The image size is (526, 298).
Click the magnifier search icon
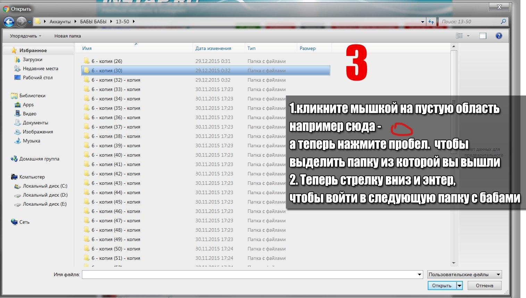[x=503, y=22]
